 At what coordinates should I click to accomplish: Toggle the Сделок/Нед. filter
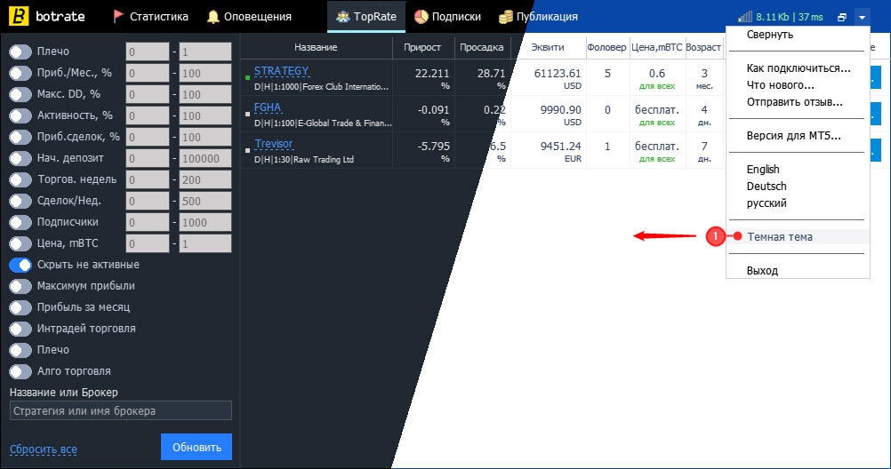click(20, 201)
